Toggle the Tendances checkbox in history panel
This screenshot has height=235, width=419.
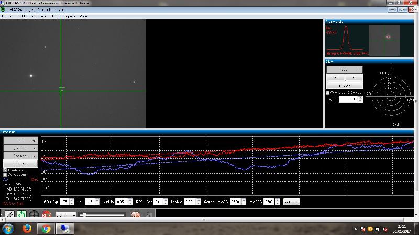pos(5,170)
